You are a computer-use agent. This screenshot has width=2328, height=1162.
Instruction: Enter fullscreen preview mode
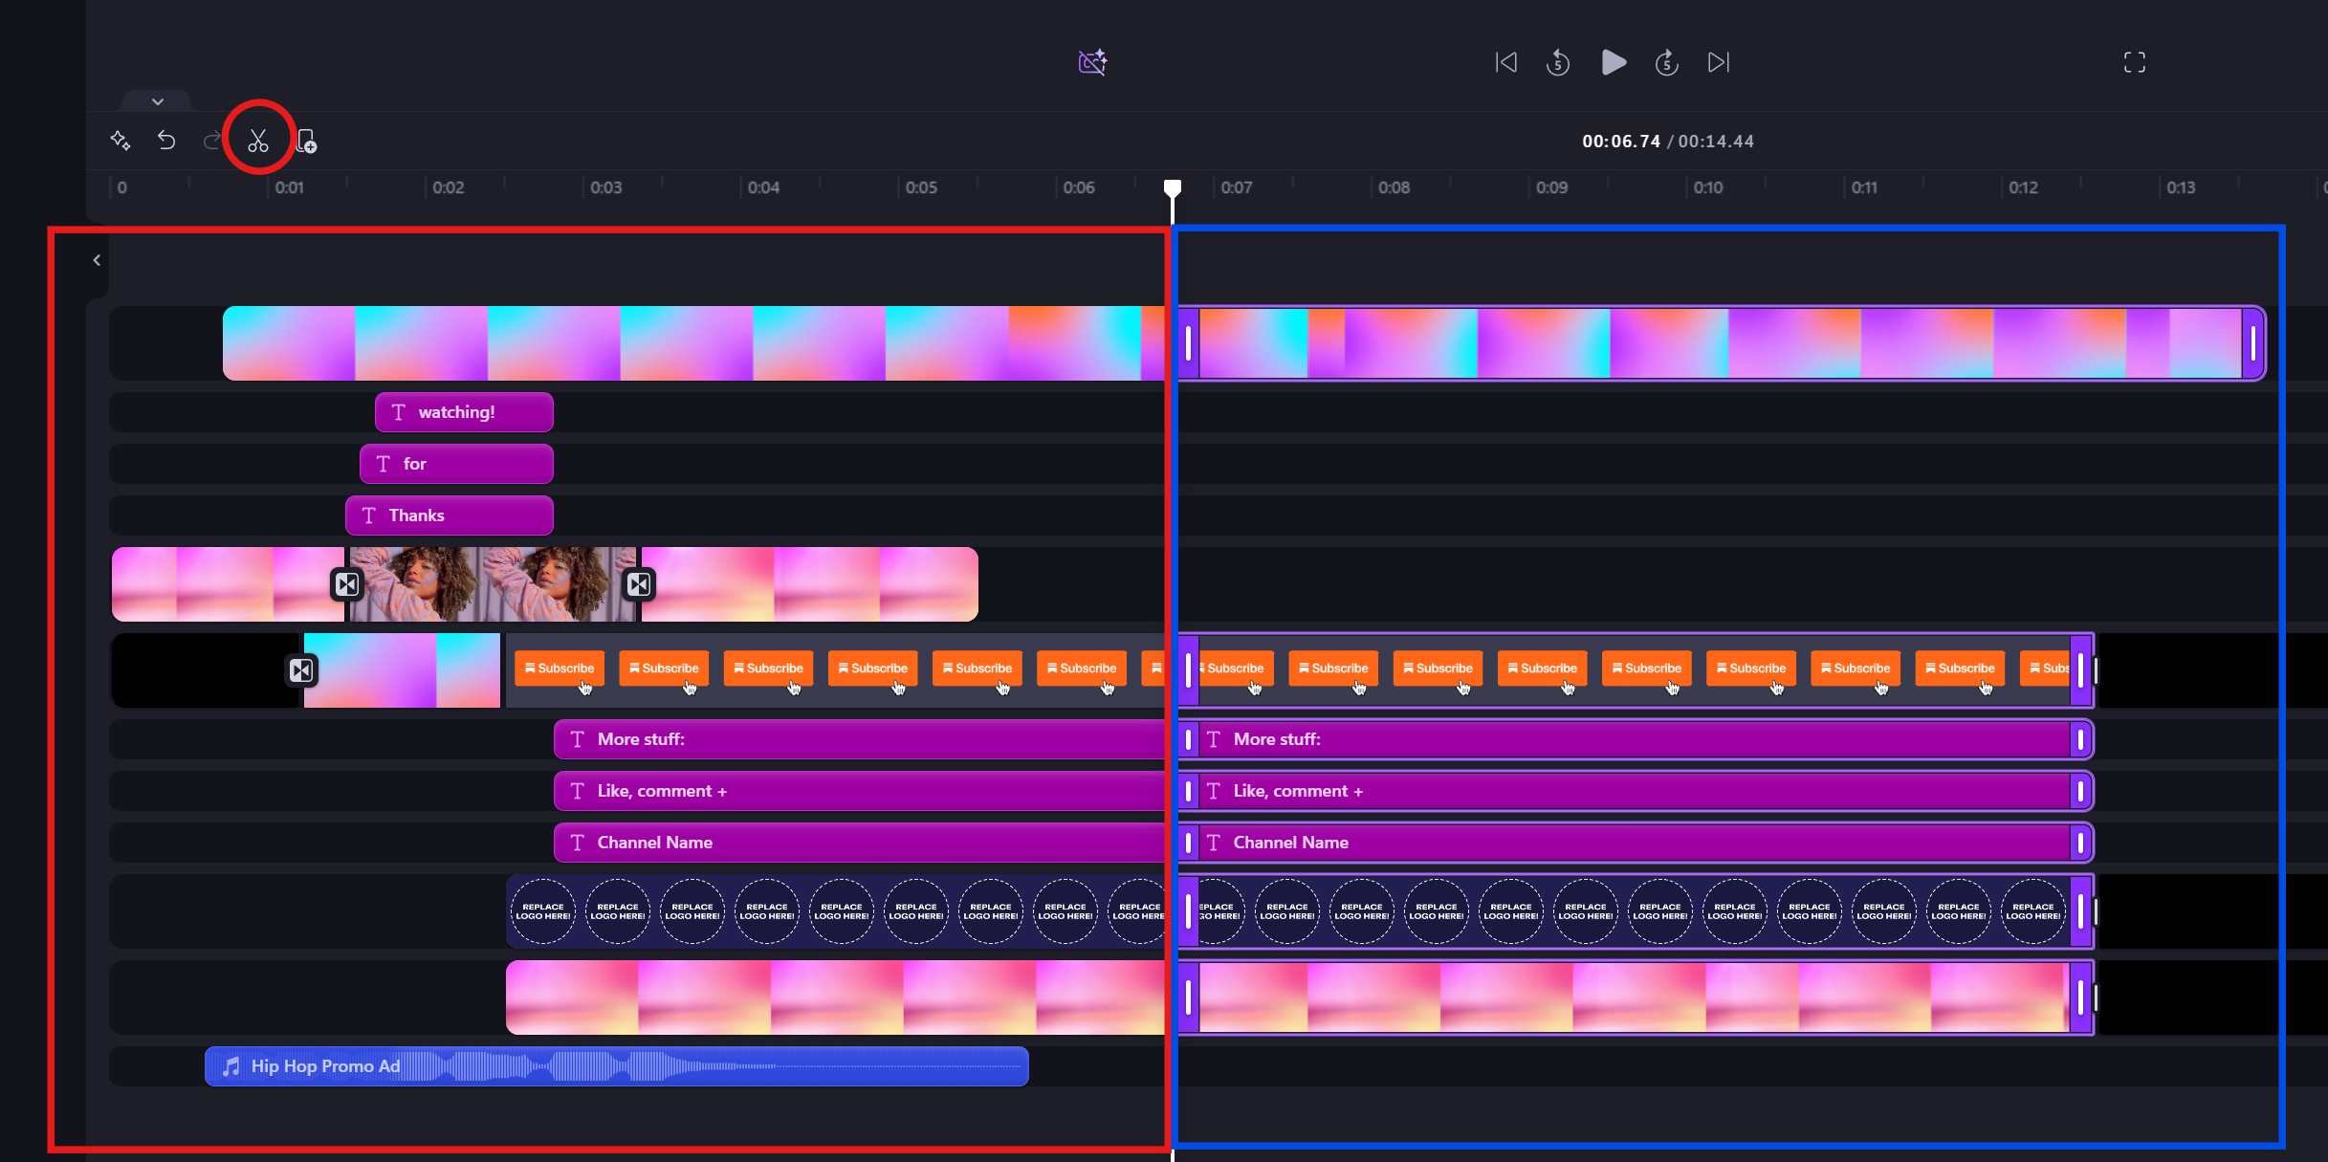click(x=2135, y=62)
